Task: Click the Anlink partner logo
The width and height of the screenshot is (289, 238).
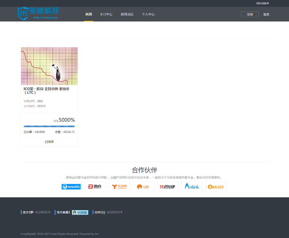Action: tap(192, 187)
